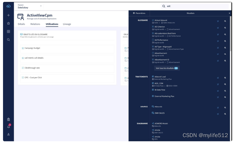234x142 pixels.
Task: Click magnifier icon on Actual Amount row
Action: pos(225,21)
